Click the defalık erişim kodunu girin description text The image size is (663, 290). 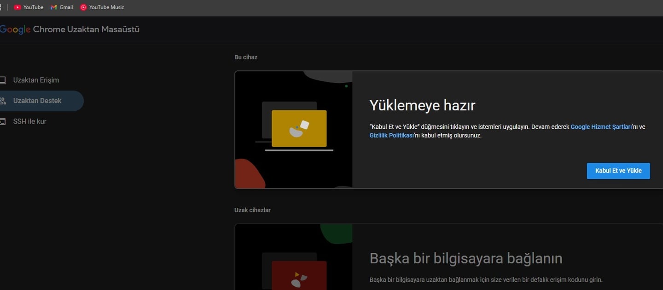pos(486,279)
